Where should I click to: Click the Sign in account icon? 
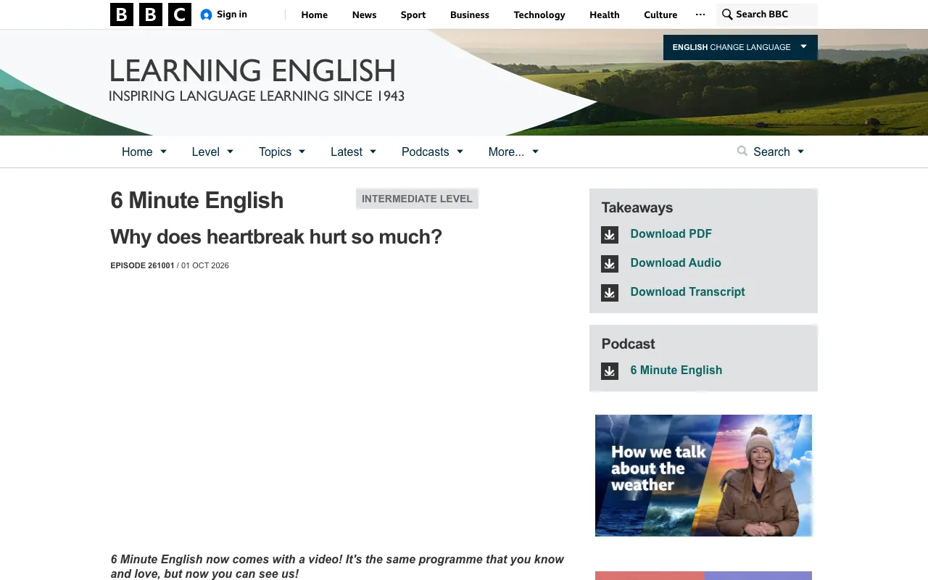(x=207, y=14)
